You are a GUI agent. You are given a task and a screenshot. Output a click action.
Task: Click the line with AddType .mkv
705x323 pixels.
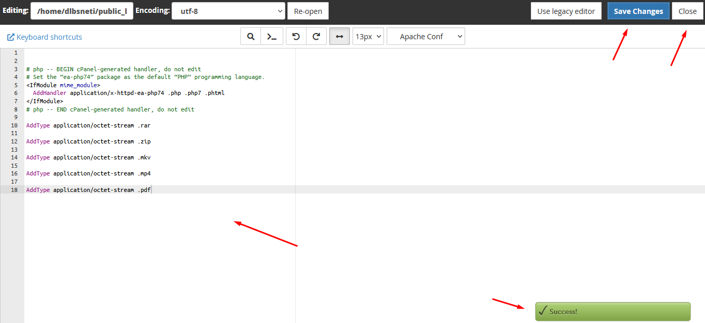[88, 157]
